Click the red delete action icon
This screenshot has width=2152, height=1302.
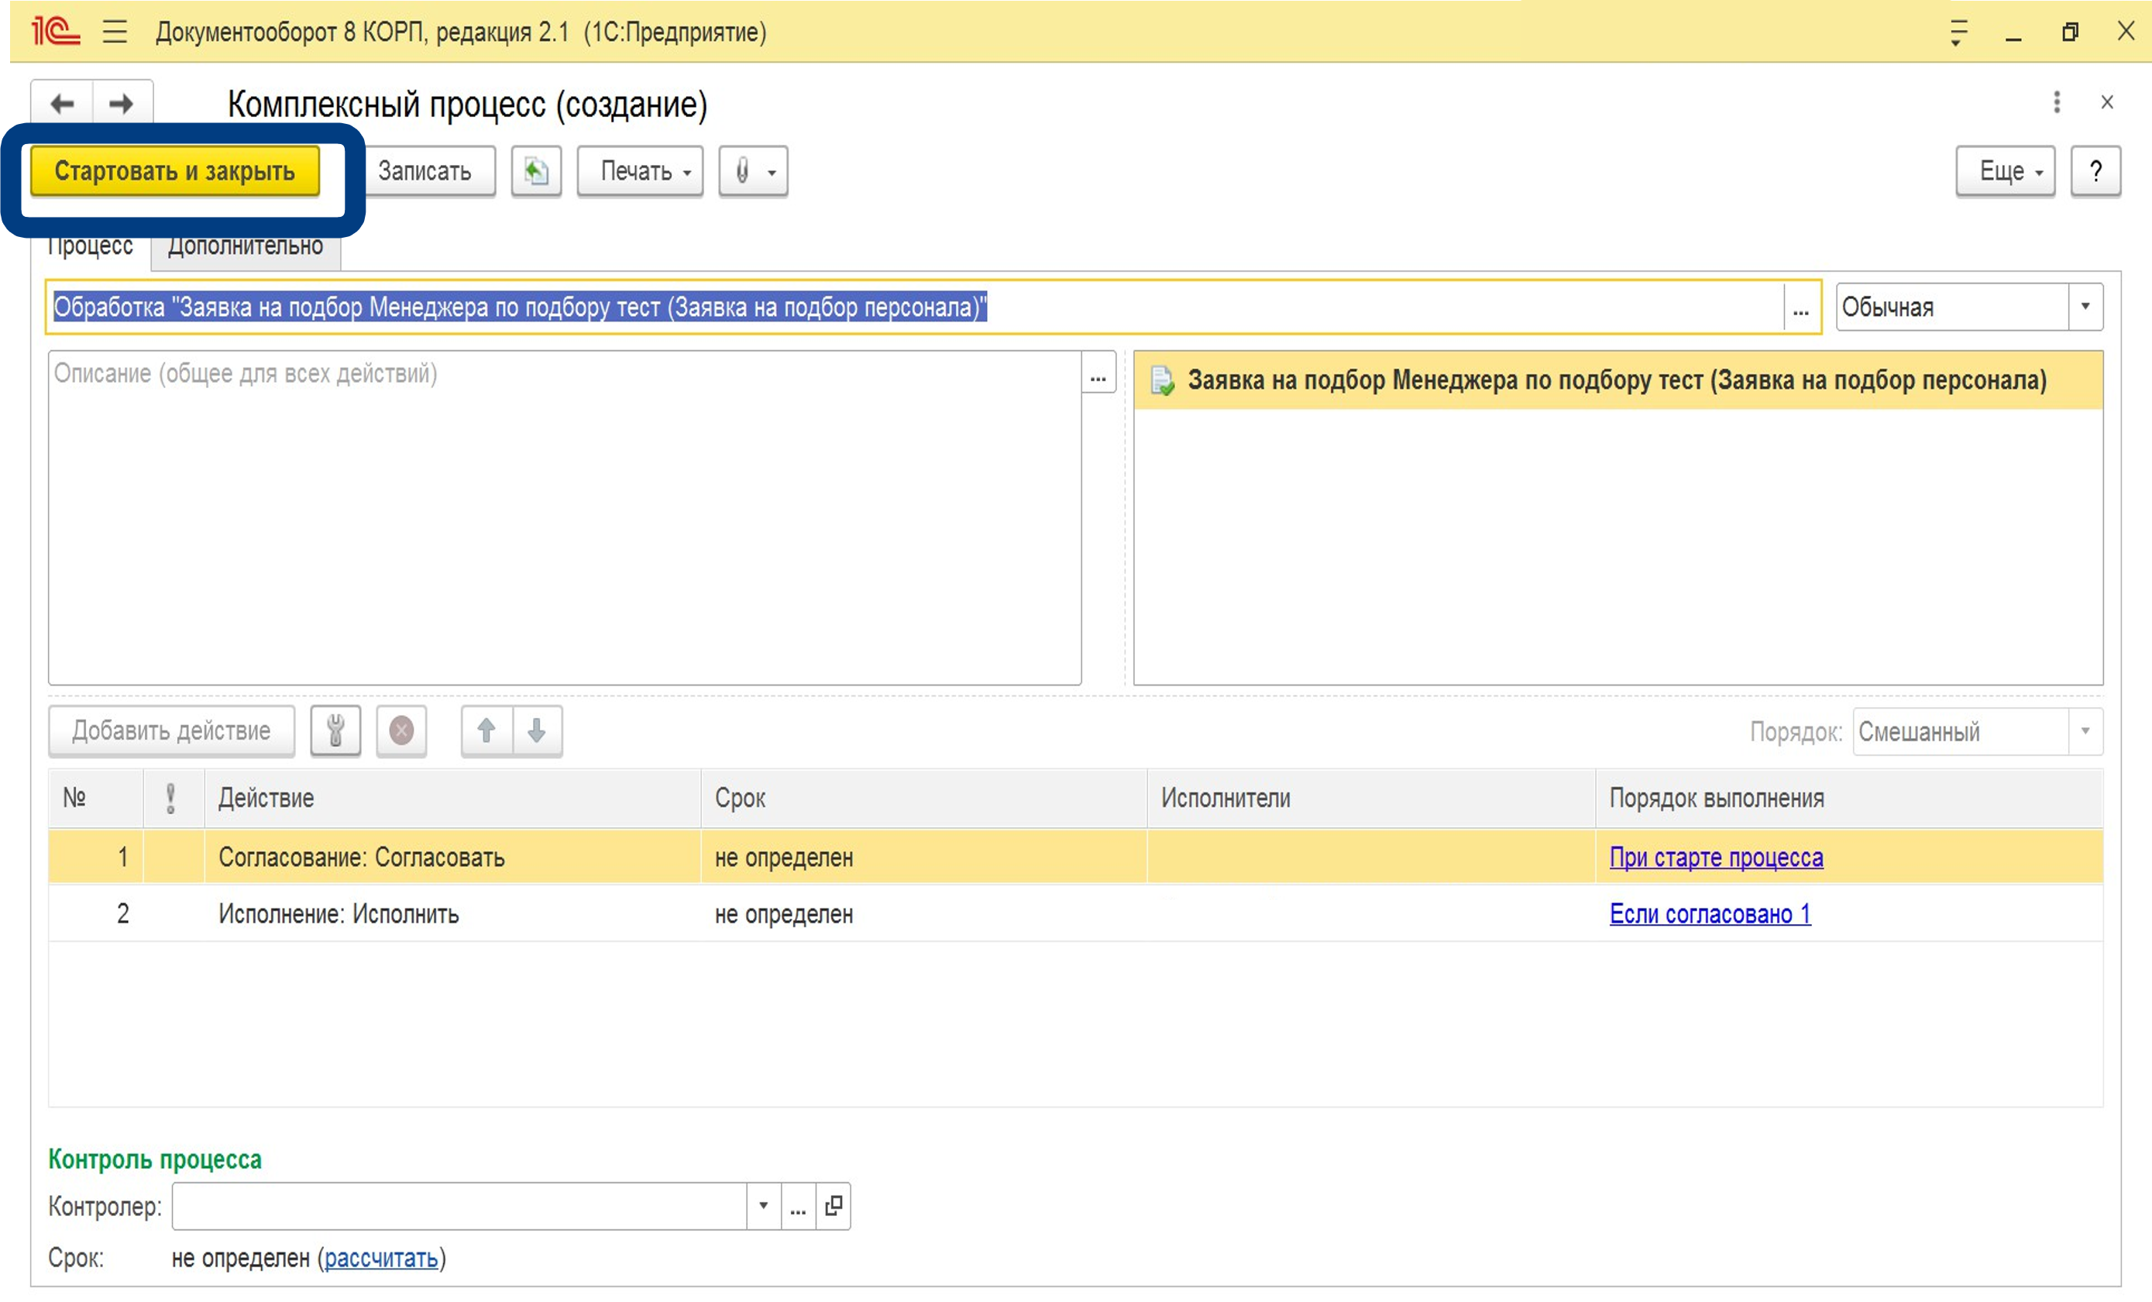click(402, 731)
